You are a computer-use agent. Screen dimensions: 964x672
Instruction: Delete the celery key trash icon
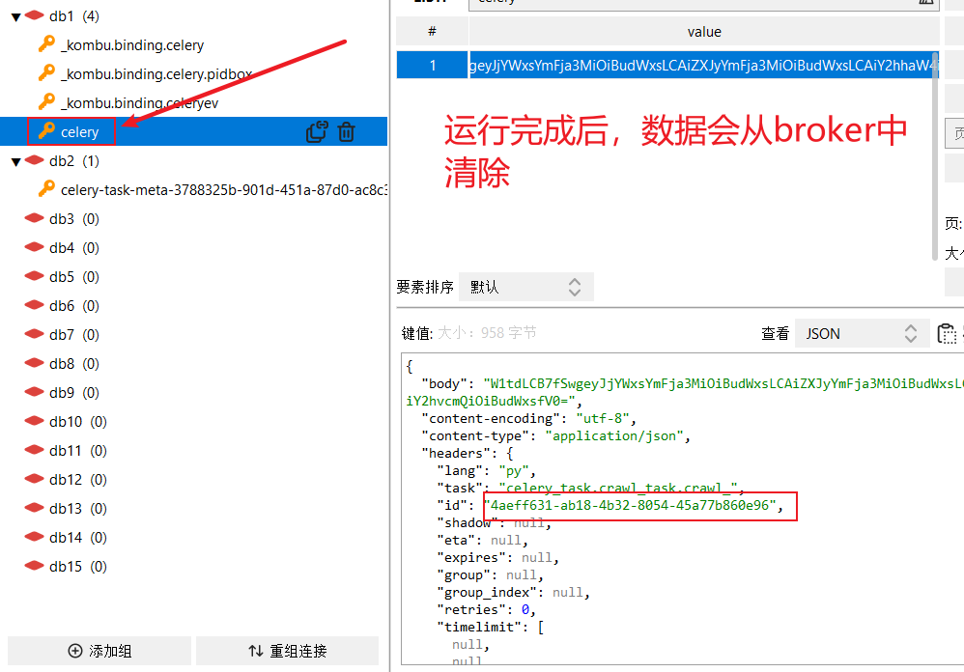347,132
